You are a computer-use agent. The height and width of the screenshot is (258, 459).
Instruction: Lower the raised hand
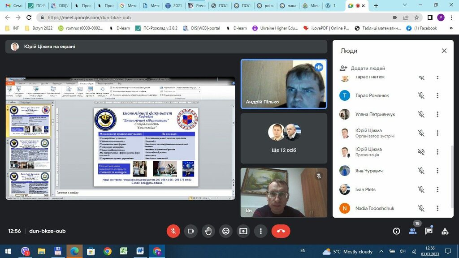(x=208, y=231)
